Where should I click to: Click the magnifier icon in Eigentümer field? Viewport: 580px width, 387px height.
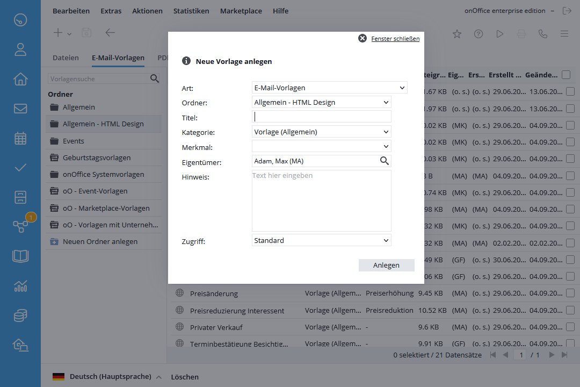(x=385, y=161)
